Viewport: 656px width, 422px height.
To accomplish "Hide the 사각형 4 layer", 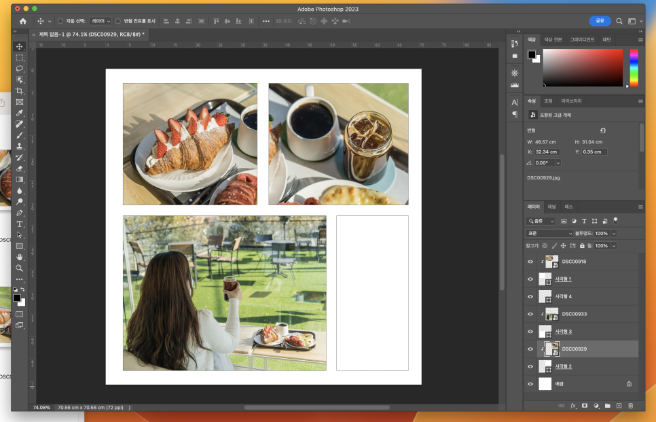I will [x=530, y=296].
